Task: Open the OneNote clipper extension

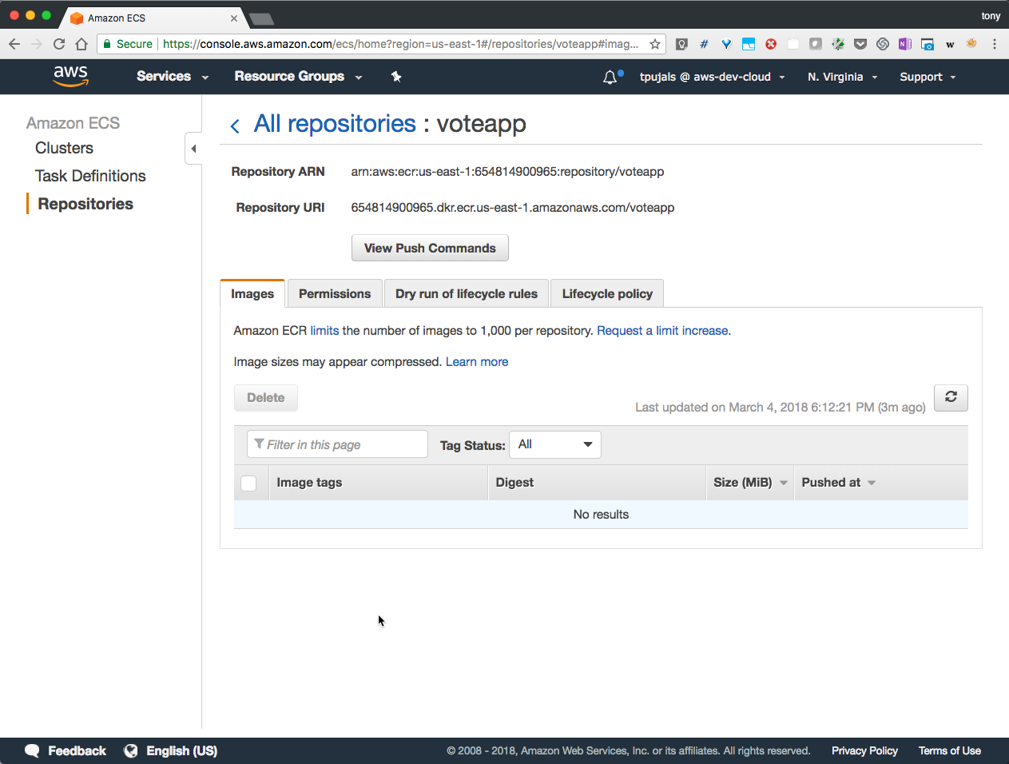Action: [x=905, y=44]
